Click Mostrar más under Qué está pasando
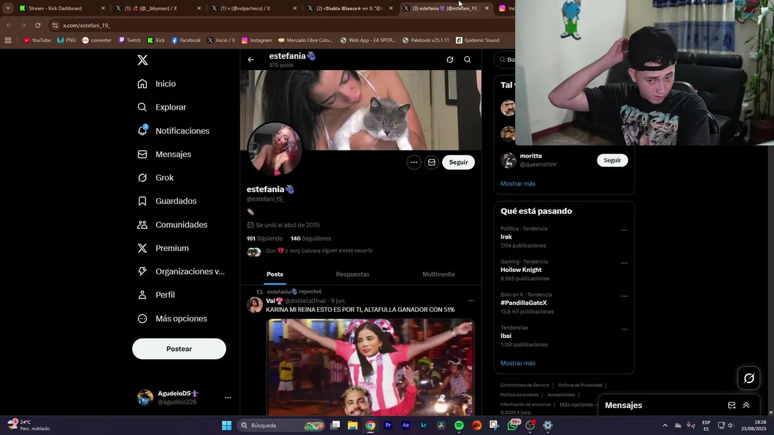 (518, 363)
